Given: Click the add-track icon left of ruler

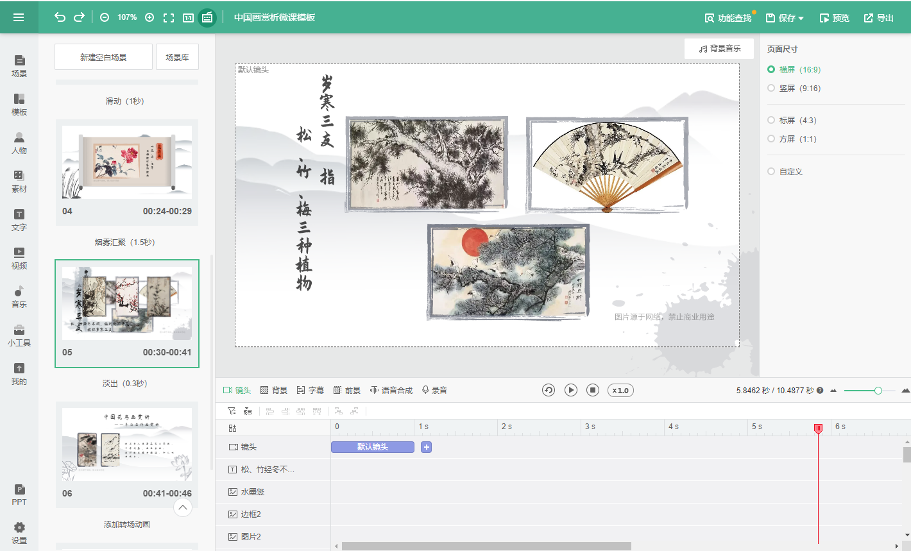Looking at the screenshot, I should tap(232, 428).
